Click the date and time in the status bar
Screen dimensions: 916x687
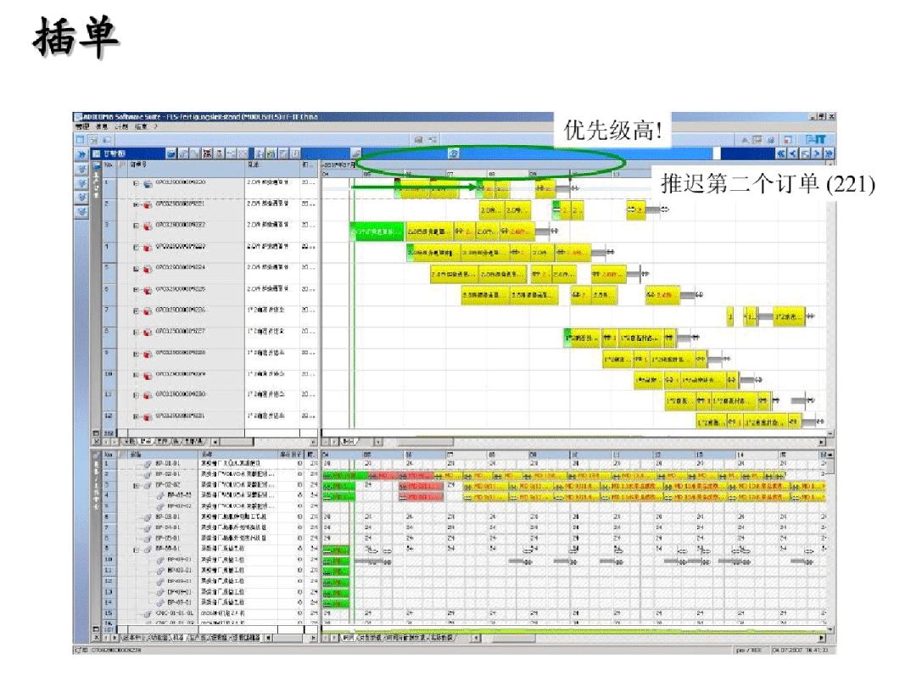(x=800, y=651)
